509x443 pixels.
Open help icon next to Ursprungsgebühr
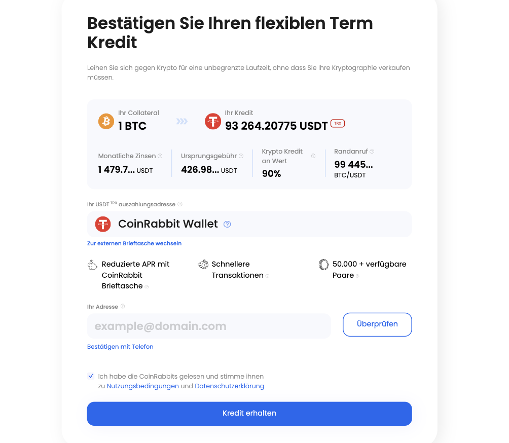[x=241, y=156]
